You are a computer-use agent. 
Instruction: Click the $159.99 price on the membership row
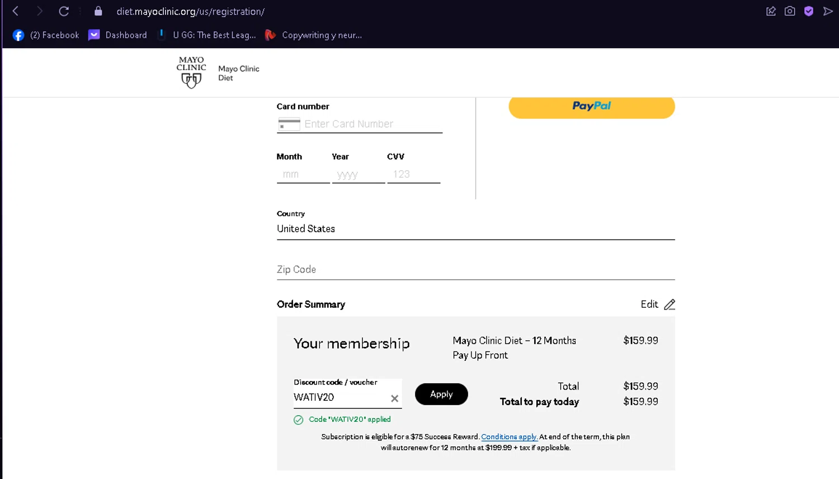click(640, 341)
